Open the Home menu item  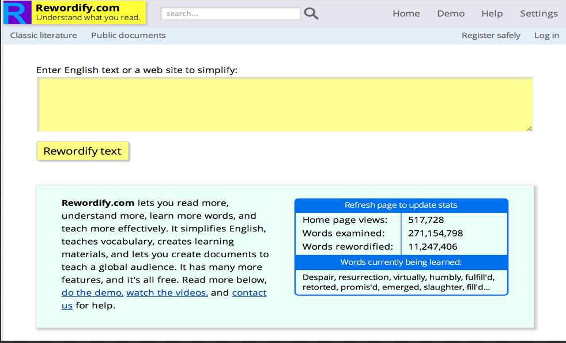click(x=406, y=14)
